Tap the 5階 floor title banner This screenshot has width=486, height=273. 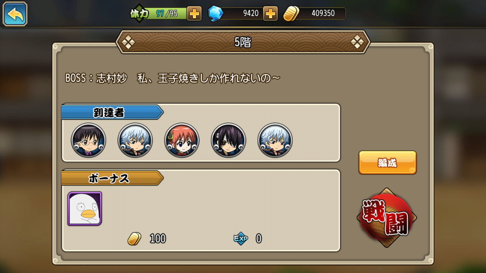[x=243, y=42]
